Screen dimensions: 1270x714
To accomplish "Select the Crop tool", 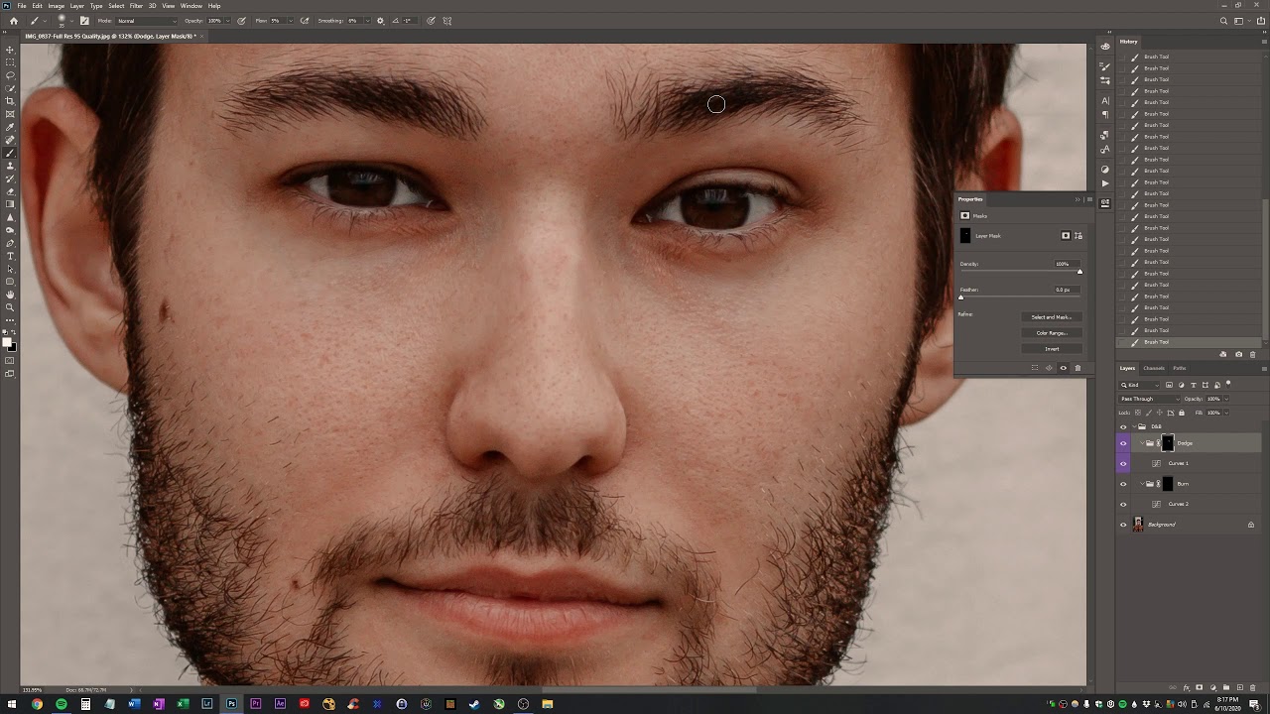I will (10, 101).
